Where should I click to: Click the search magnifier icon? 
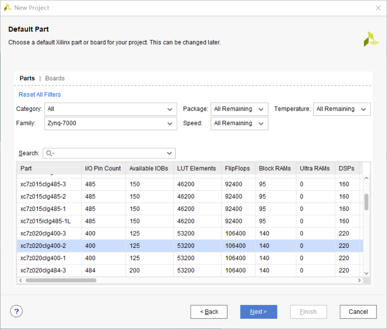pos(50,153)
